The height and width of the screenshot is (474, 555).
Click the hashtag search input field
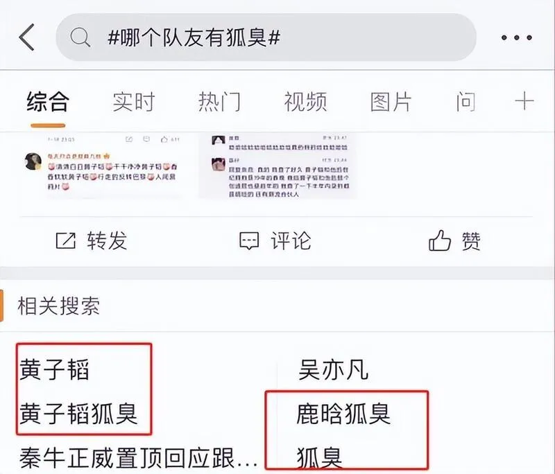tap(266, 37)
